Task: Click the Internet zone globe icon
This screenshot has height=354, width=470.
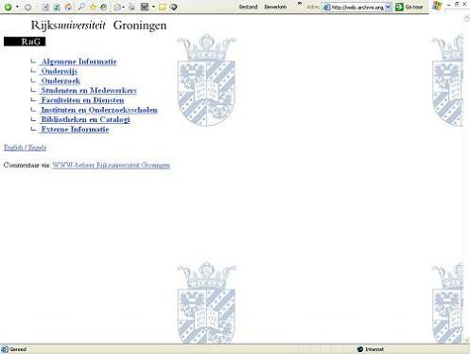Action: pos(360,349)
